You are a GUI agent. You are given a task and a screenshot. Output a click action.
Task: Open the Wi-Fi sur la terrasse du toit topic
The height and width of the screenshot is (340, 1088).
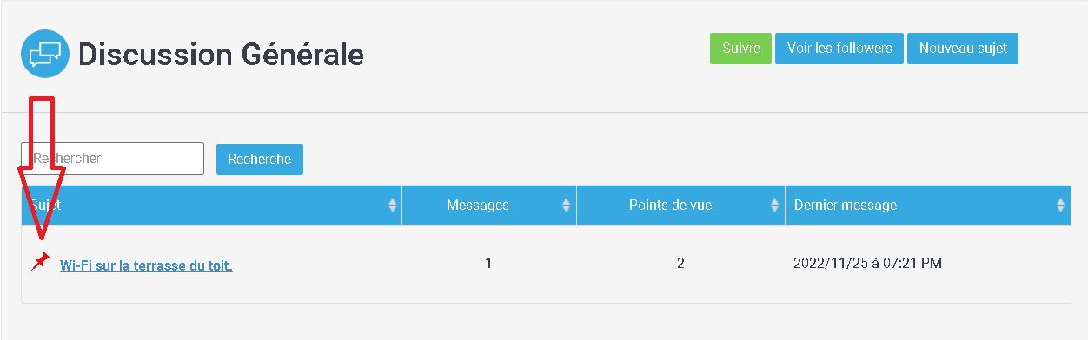click(x=146, y=266)
